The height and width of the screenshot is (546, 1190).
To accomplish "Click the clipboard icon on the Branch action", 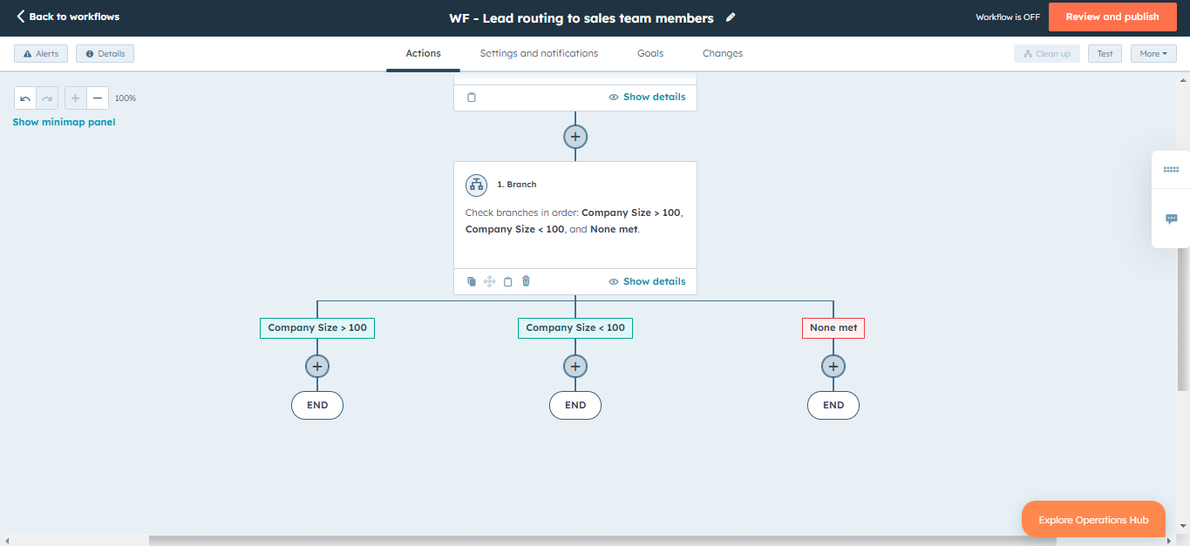I will click(x=507, y=280).
